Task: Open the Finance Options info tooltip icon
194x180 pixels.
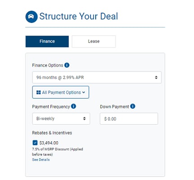Action: 67,65
